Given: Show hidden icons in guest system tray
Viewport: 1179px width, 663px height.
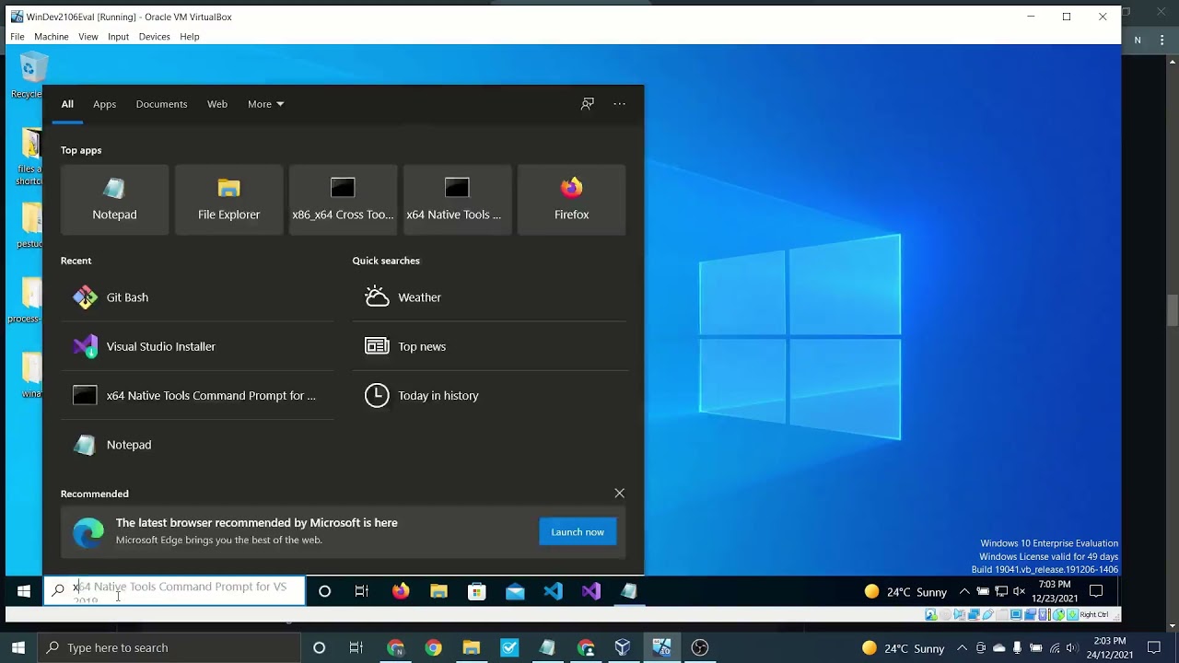Looking at the screenshot, I should click(x=964, y=592).
